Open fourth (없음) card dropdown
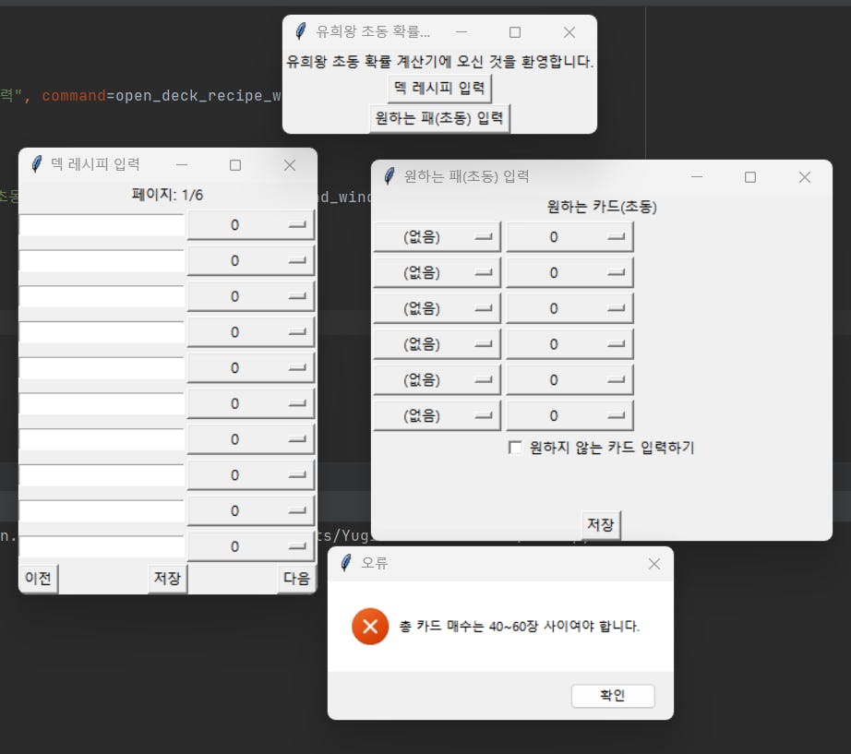This screenshot has height=754, width=851. [437, 344]
